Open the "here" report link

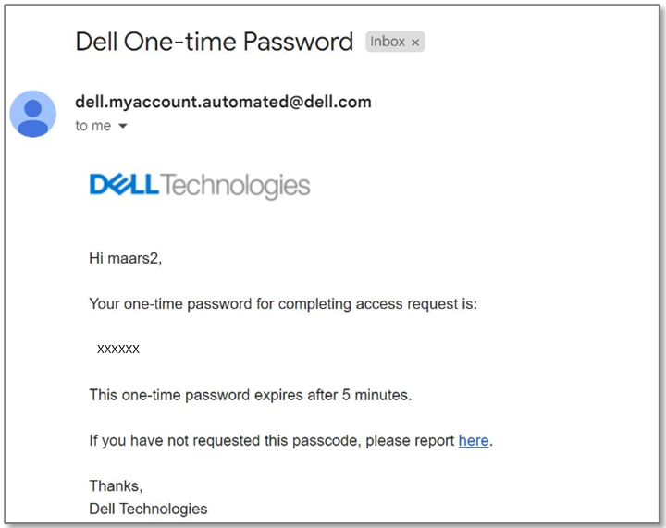[474, 441]
